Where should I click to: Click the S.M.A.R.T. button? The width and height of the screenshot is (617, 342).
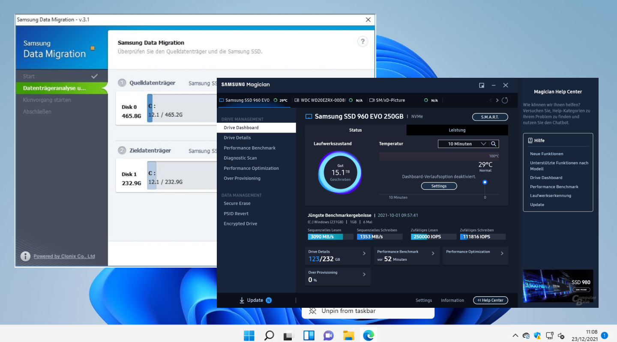coord(490,117)
